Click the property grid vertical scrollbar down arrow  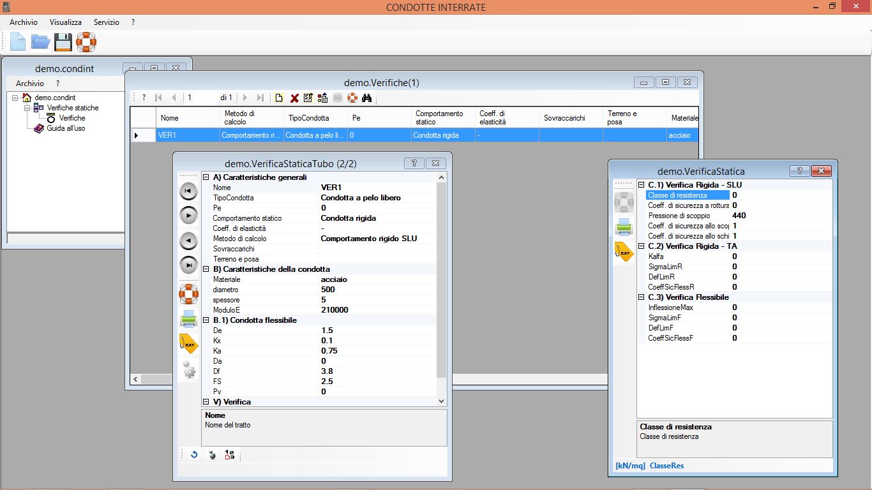(x=442, y=401)
